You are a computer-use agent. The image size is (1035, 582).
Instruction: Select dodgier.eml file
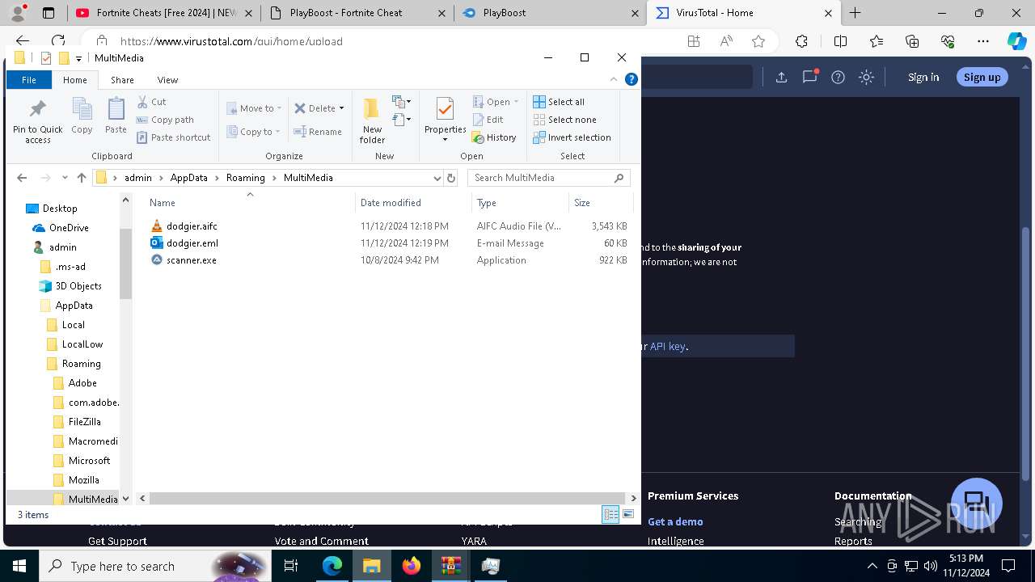click(x=192, y=243)
